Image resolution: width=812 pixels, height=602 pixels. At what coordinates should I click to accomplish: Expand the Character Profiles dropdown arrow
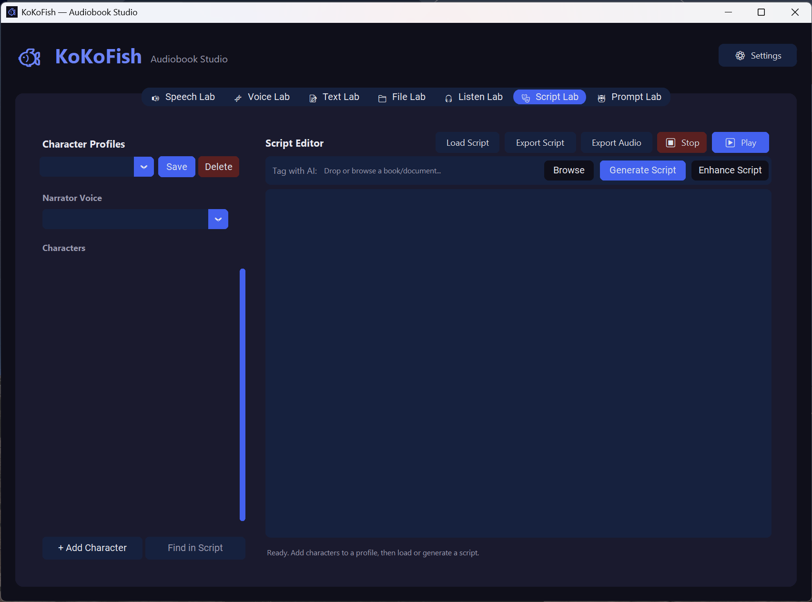(144, 167)
